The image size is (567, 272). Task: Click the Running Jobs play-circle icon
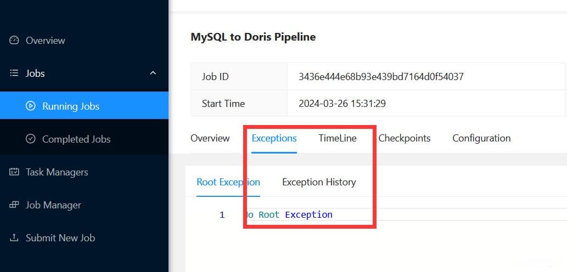(31, 106)
